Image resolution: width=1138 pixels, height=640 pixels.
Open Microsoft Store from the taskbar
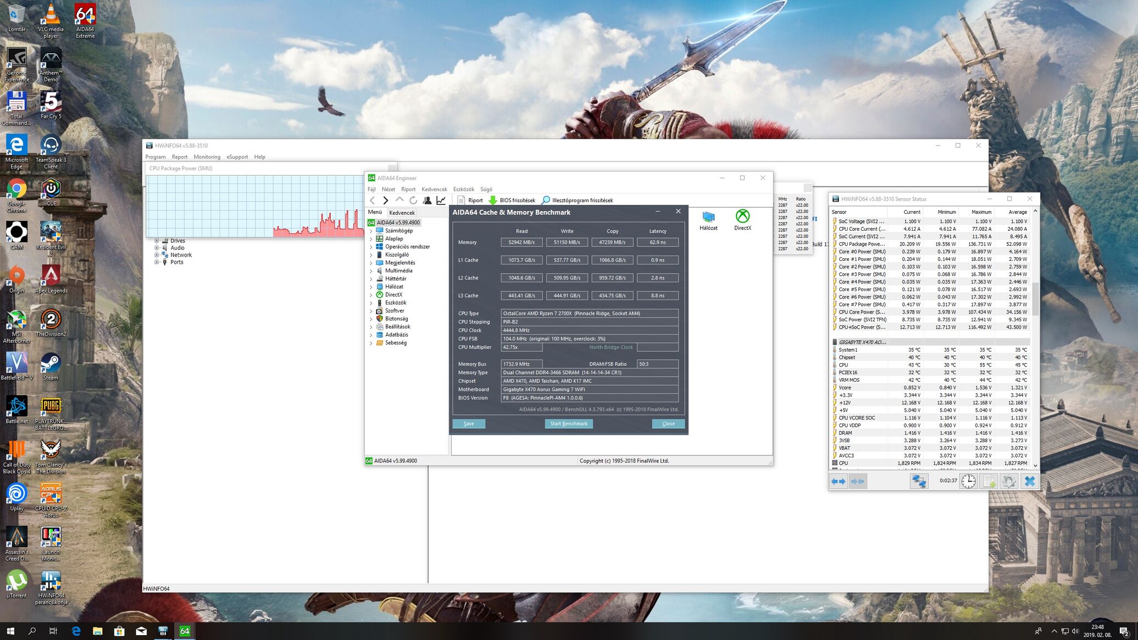pos(119,631)
